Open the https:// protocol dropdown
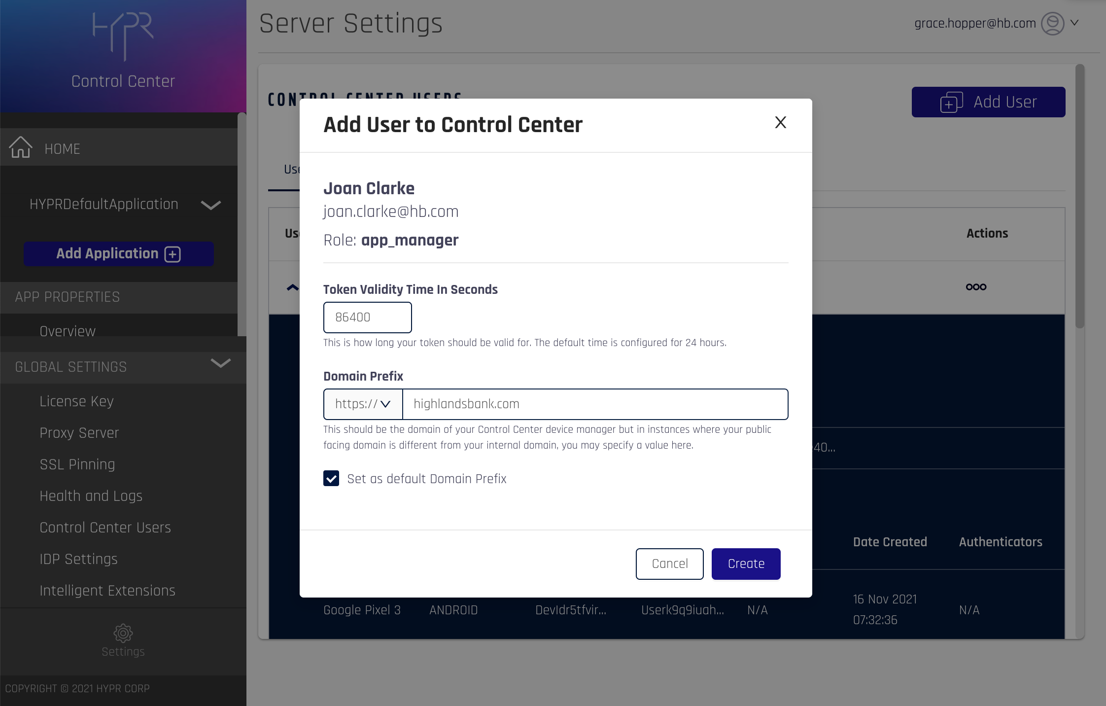 click(x=363, y=404)
